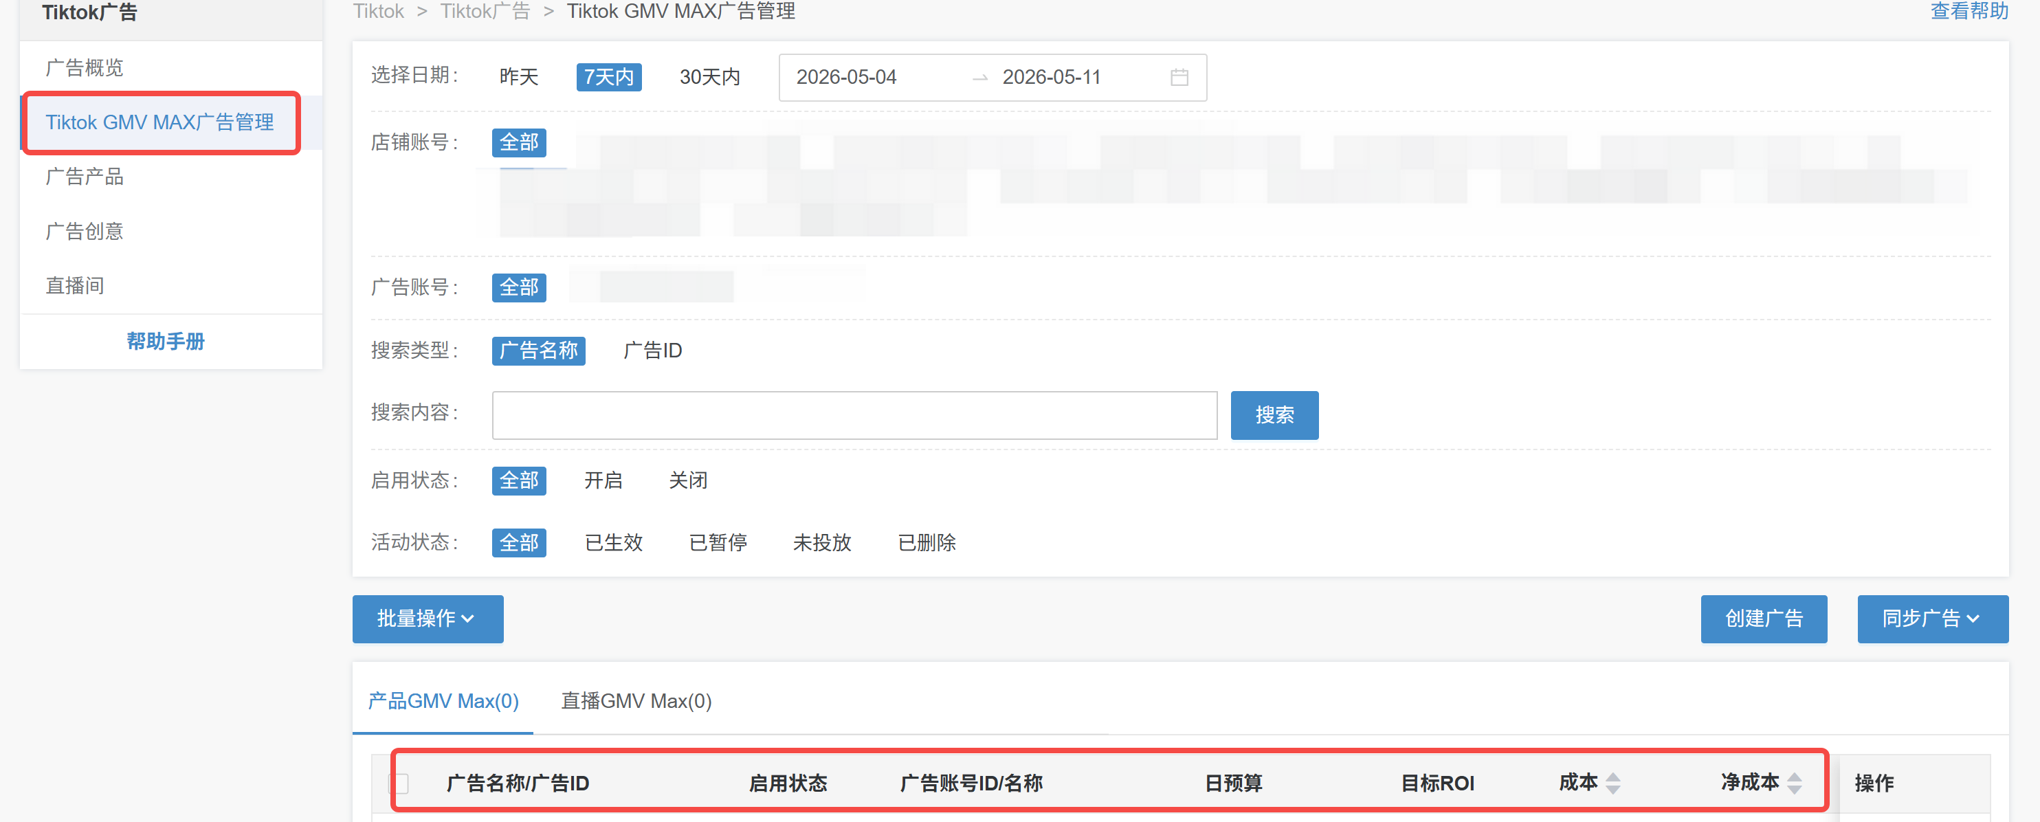Go to 广告产品 in sidebar

pyautogui.click(x=84, y=177)
